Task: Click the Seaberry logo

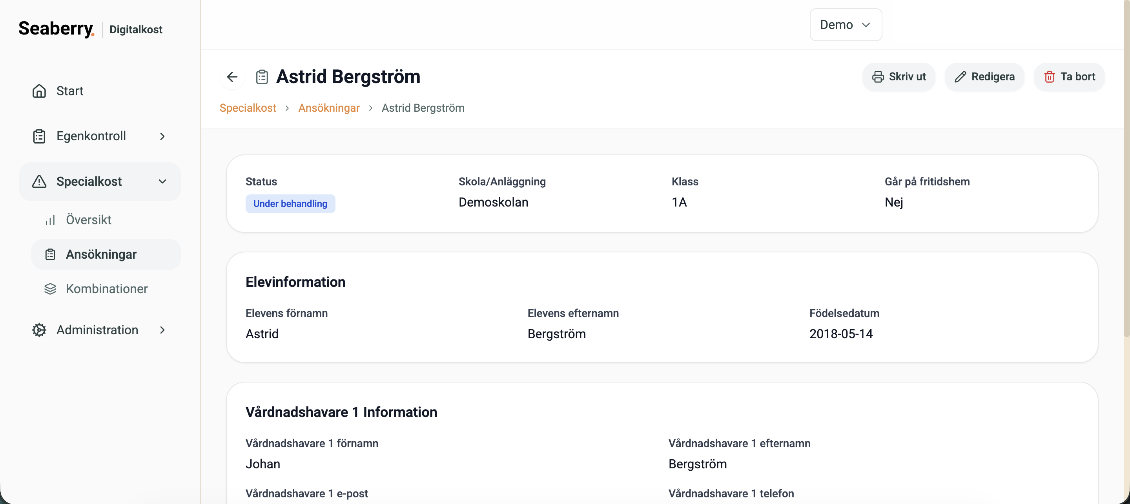Action: click(56, 29)
